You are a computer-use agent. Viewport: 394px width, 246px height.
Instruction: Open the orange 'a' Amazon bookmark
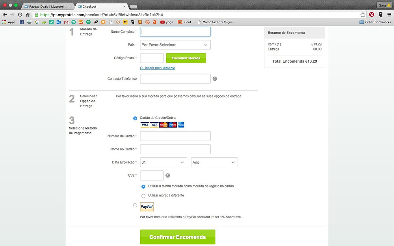[x=155, y=22]
